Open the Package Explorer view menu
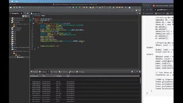The height and width of the screenshot is (103, 183). (x=28, y=16)
